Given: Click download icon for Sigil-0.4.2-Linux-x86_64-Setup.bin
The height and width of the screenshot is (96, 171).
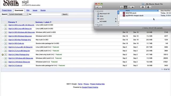Looking at the screenshot, I should (6, 47).
